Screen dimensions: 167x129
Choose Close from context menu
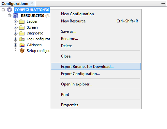tap(96, 56)
